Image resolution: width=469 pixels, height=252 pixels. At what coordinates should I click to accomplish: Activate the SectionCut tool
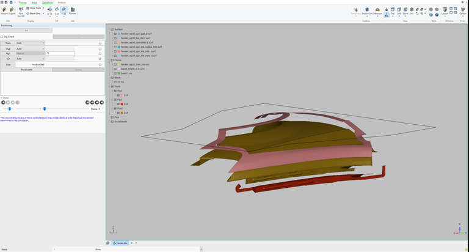366,10
